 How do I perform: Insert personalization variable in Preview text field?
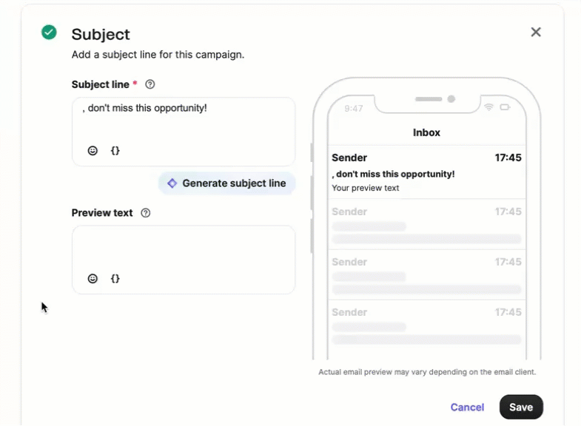pyautogui.click(x=115, y=279)
